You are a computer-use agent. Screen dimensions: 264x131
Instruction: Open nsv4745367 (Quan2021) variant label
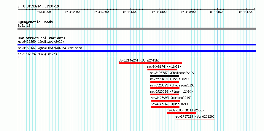tap(169, 104)
